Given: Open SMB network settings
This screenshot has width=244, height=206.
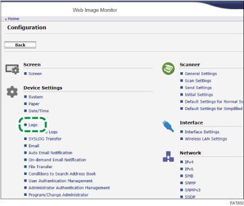Looking at the screenshot, I should point(189,176).
